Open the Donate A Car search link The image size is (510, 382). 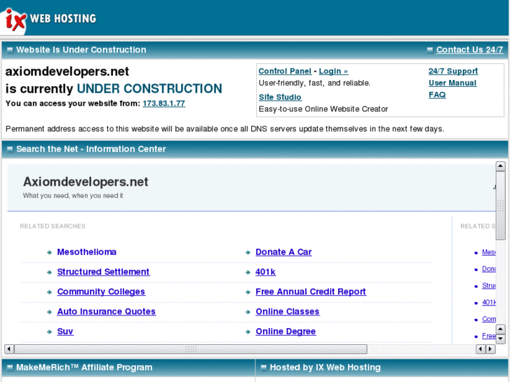click(x=283, y=252)
